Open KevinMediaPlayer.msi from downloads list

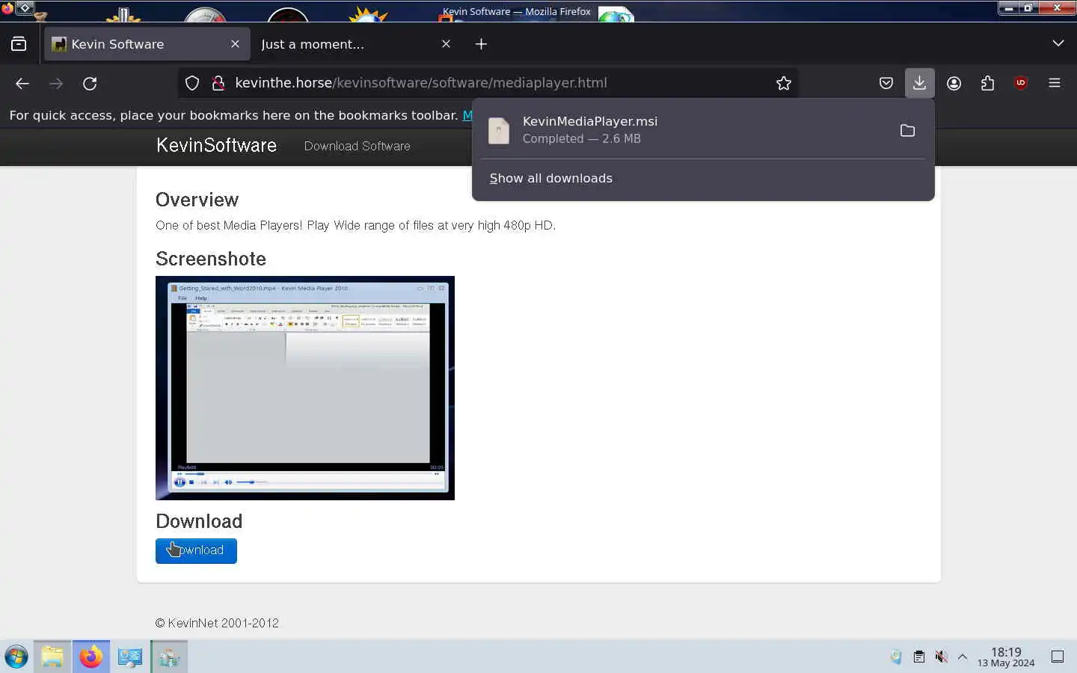coord(684,130)
